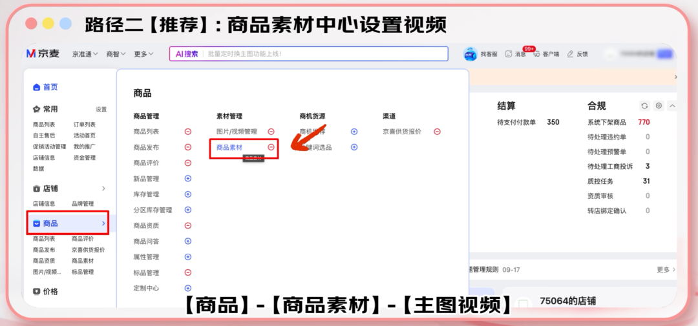The image size is (698, 326).
Task: Click the red macOS close dot
Action: [31, 24]
